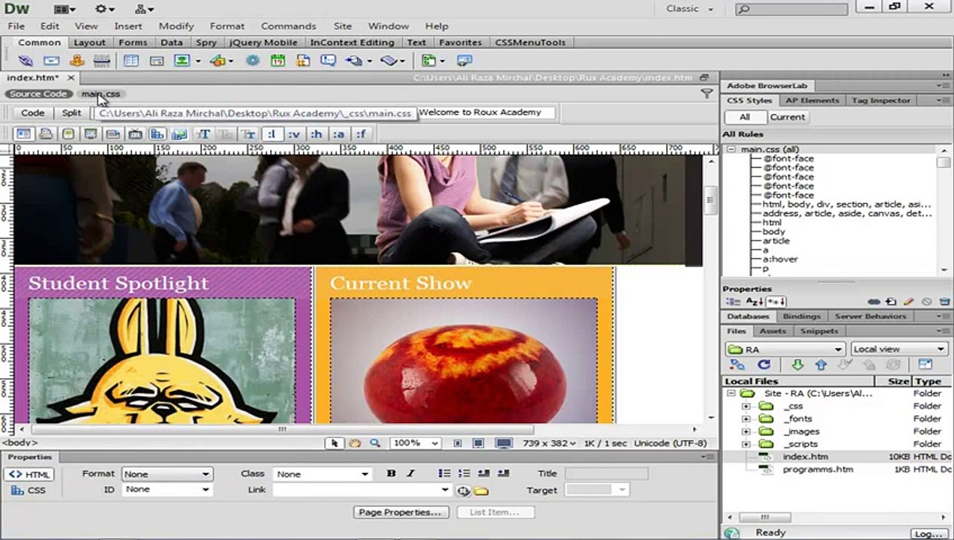
Task: Switch Properties to CSS mode
Action: [x=29, y=490]
